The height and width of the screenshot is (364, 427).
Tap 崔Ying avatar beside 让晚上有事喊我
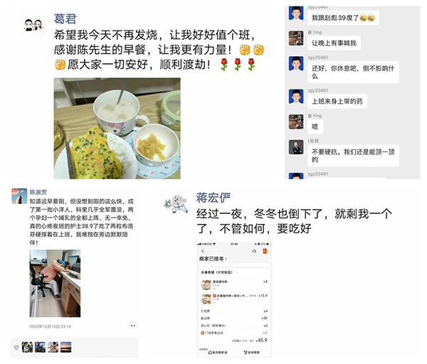(x=296, y=38)
